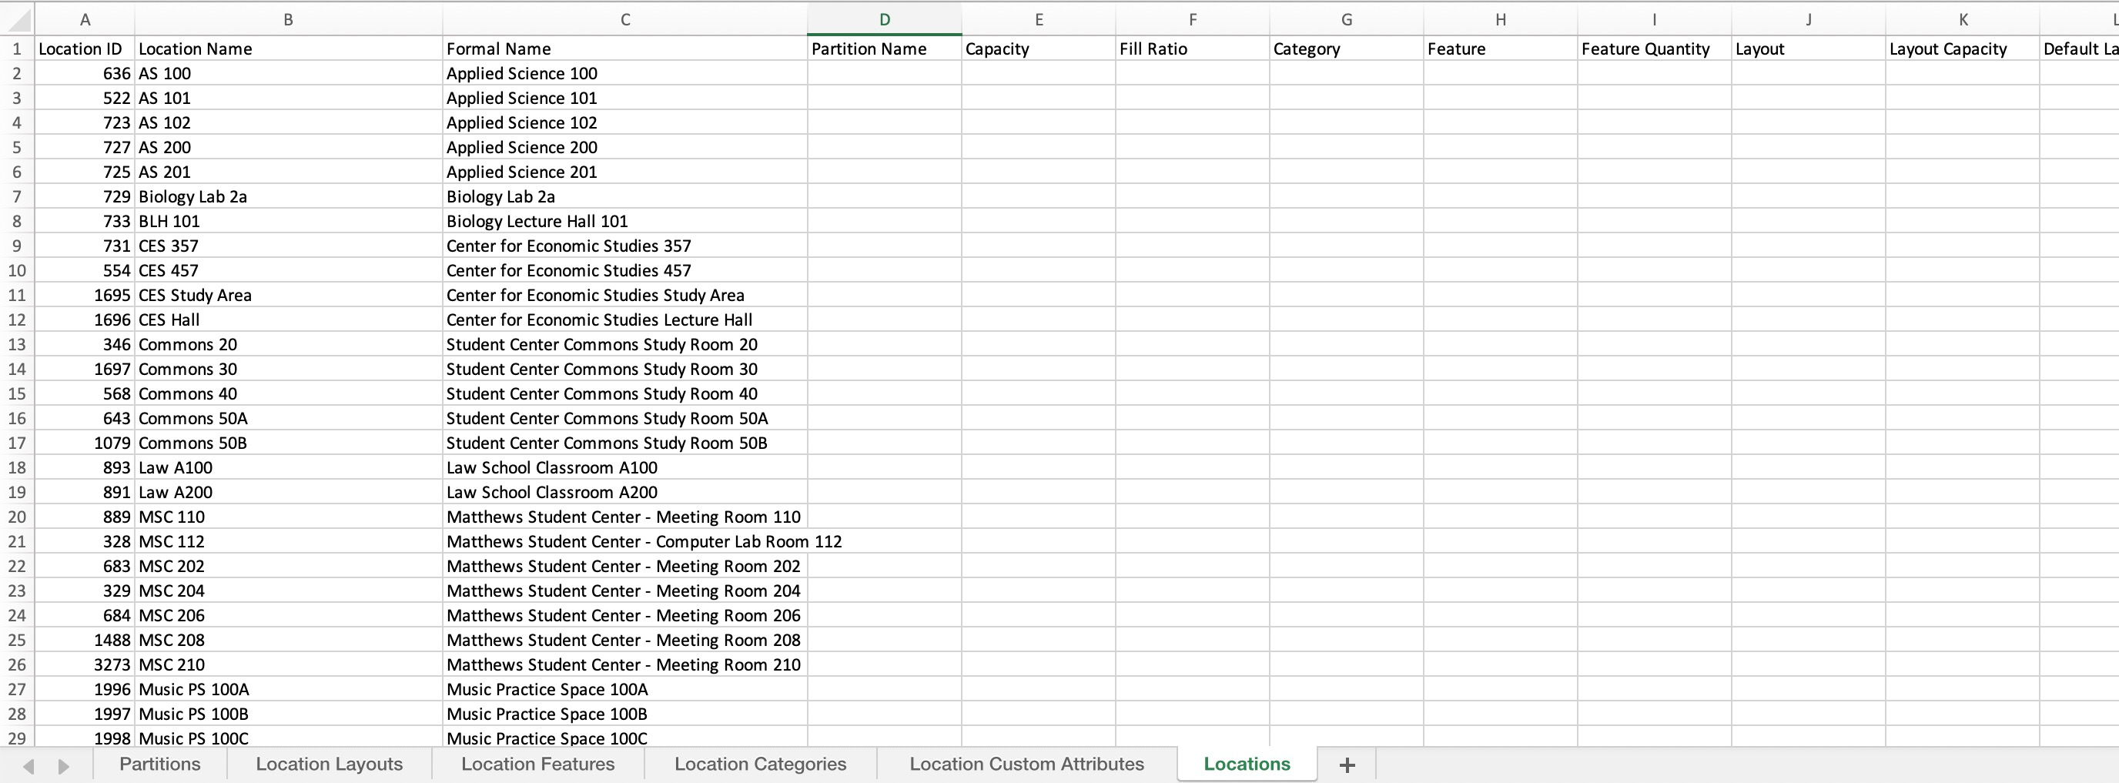
Task: Select cell Commons 50A
Action: click(289, 419)
